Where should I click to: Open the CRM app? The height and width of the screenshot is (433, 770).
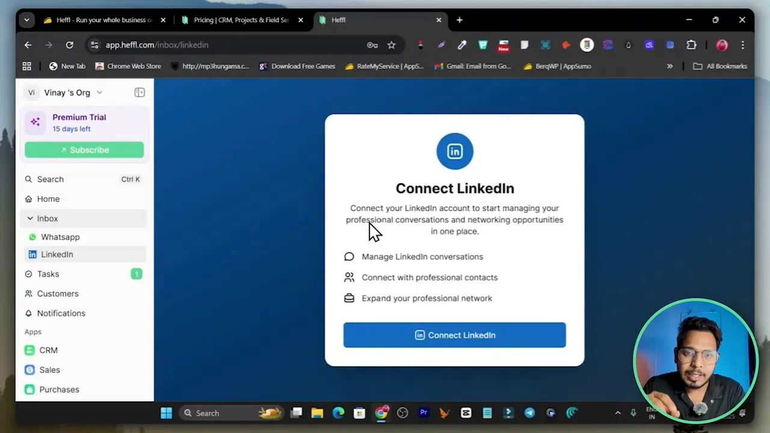point(48,350)
